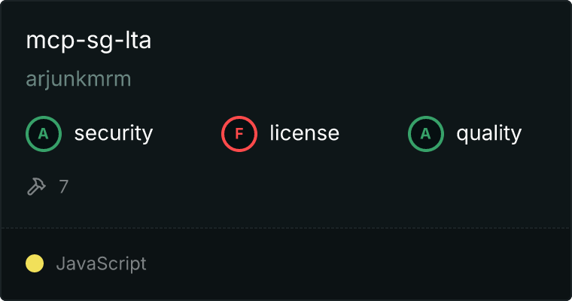Click the red F license grade badge
The width and height of the screenshot is (572, 301).
[239, 134]
